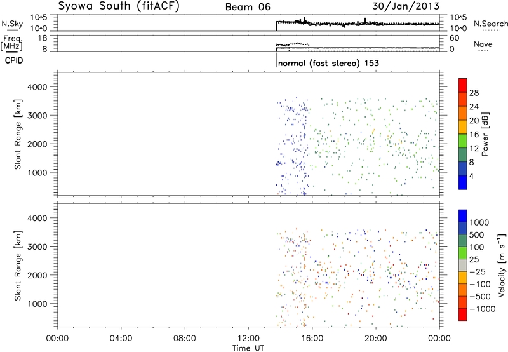Click the "N.Search" legend label
Image resolution: width=508 pixels, height=352 pixels.
(491, 24)
